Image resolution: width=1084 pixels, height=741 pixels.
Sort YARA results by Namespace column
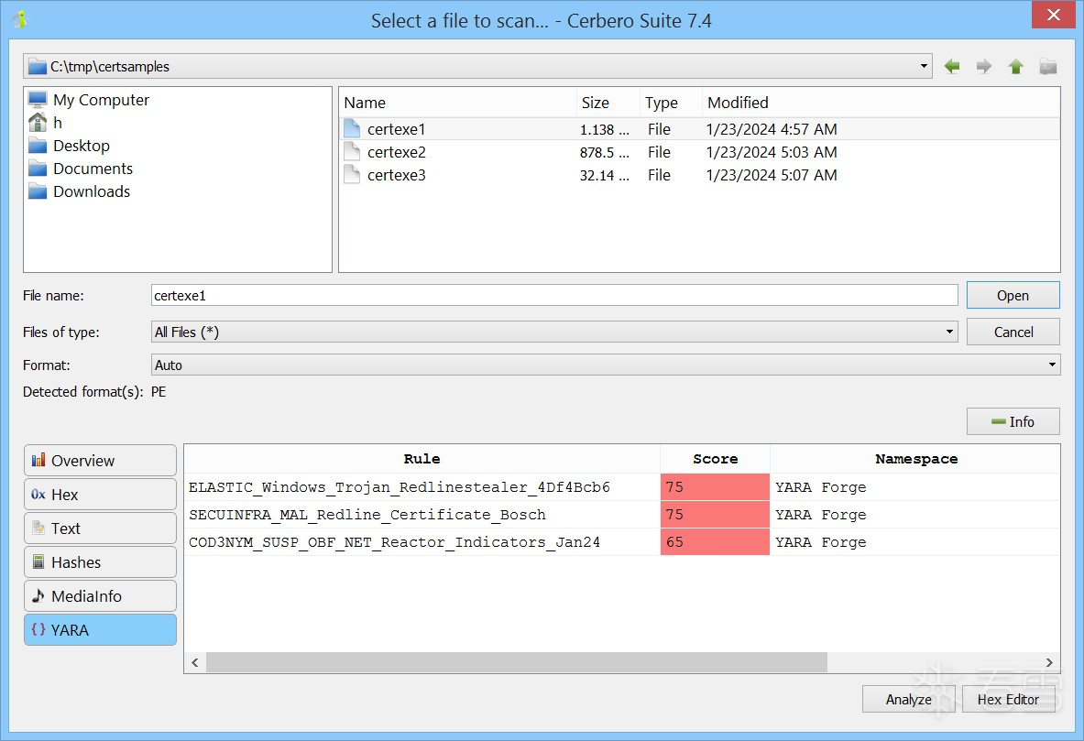pos(915,459)
